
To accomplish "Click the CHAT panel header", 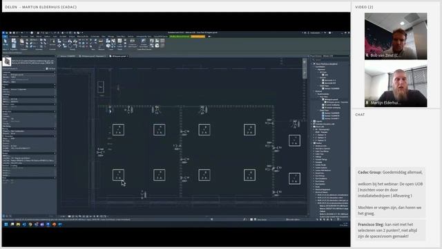I will (360, 115).
